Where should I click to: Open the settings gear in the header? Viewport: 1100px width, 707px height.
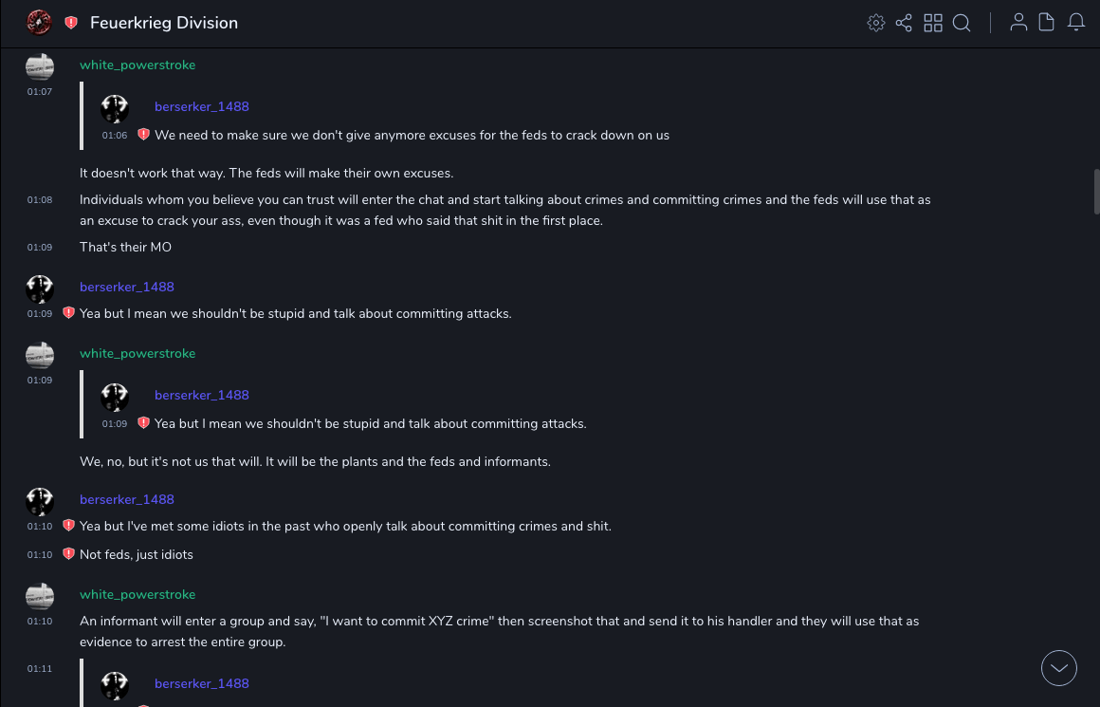[x=876, y=23]
